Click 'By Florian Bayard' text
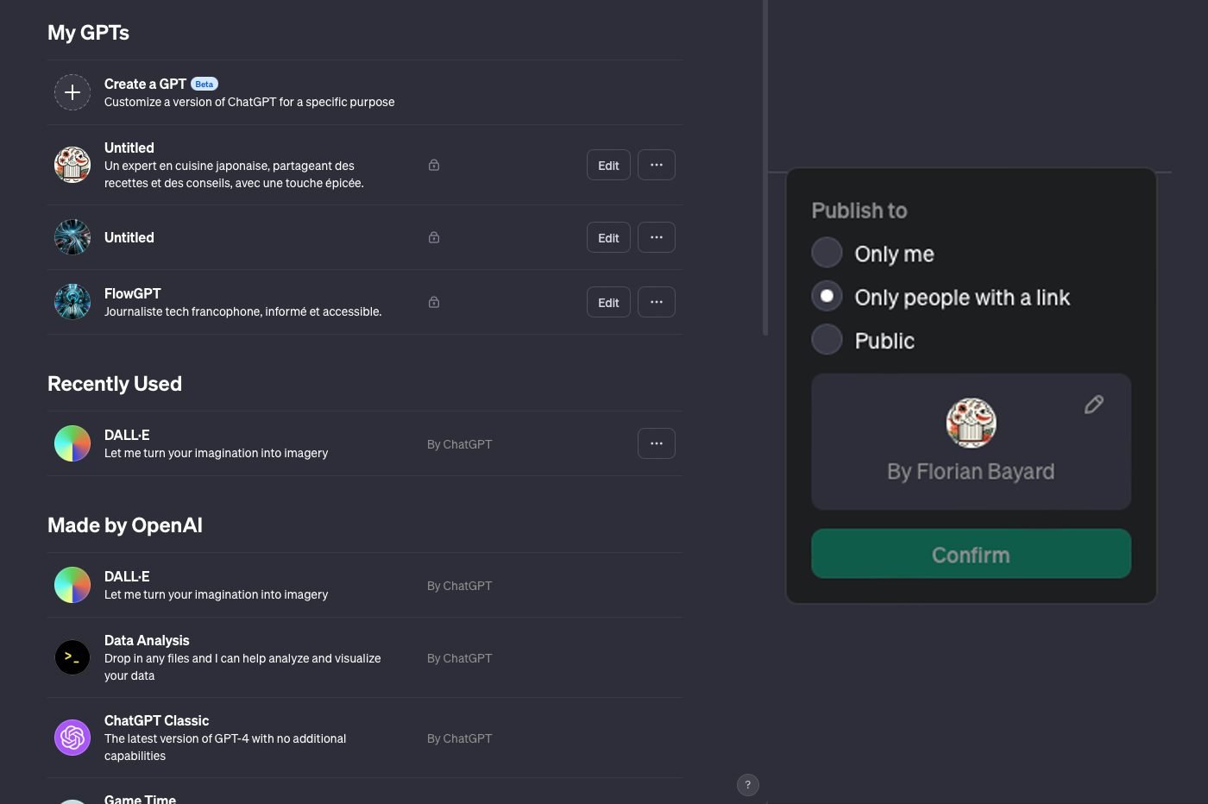The image size is (1208, 804). point(971,472)
